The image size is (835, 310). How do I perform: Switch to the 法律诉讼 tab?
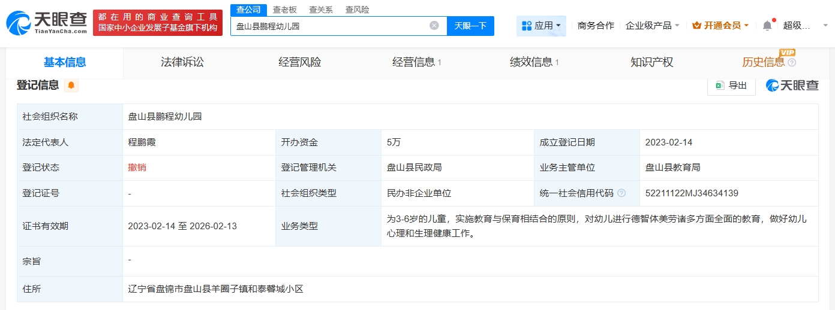[x=182, y=62]
